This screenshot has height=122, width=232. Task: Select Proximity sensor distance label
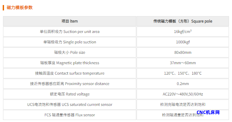coord(69,84)
